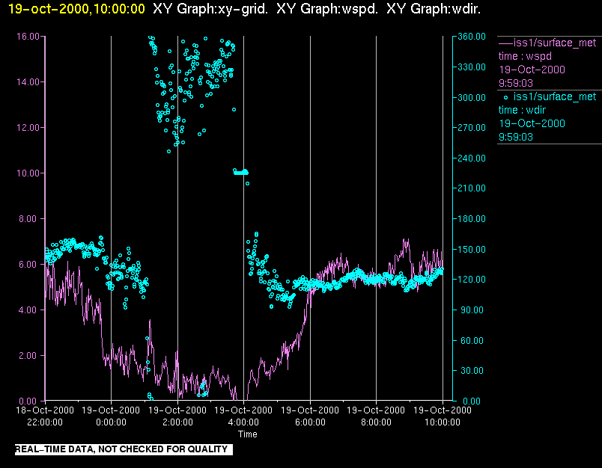Click the XY Graph:wspd title label
The width and height of the screenshot is (602, 468).
pos(327,9)
